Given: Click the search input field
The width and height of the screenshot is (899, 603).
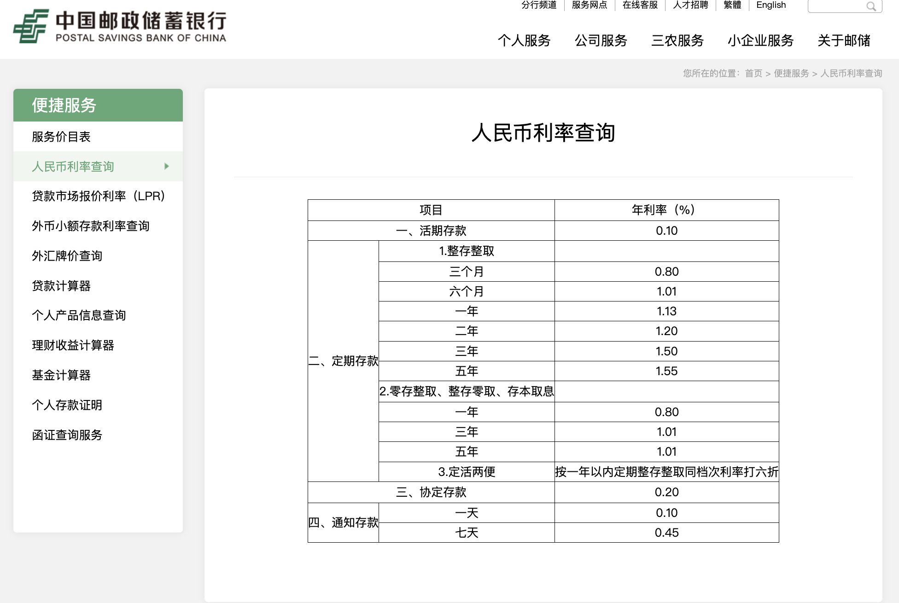Looking at the screenshot, I should (836, 6).
